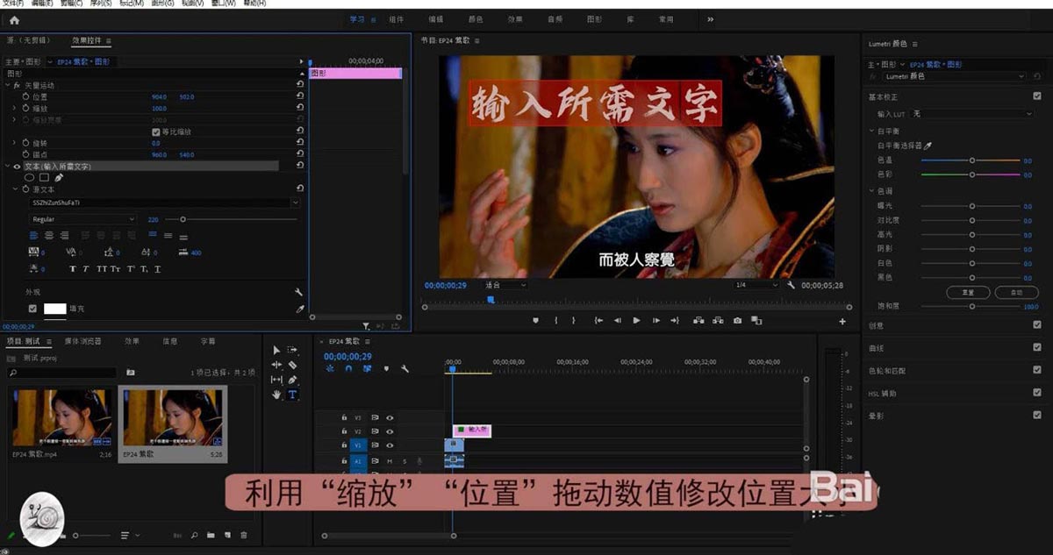Viewport: 1053px width, 555px height.
Task: Reset the 位置 parameter
Action: (300, 96)
